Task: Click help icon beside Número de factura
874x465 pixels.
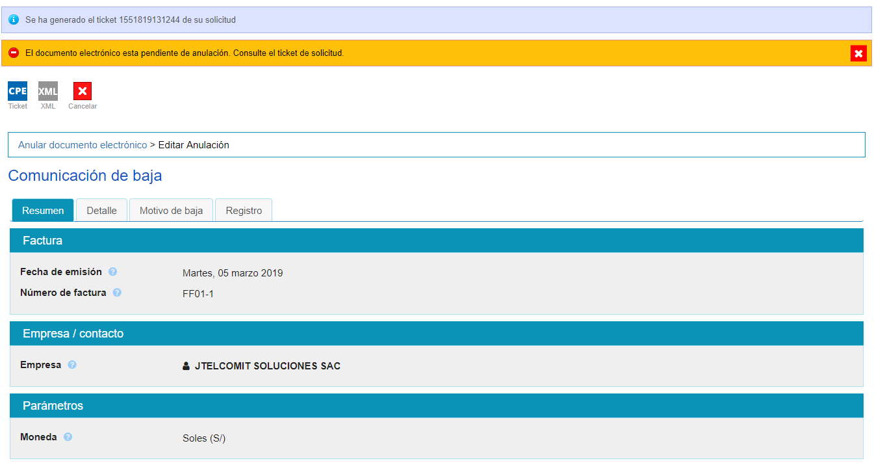Action: coord(117,293)
